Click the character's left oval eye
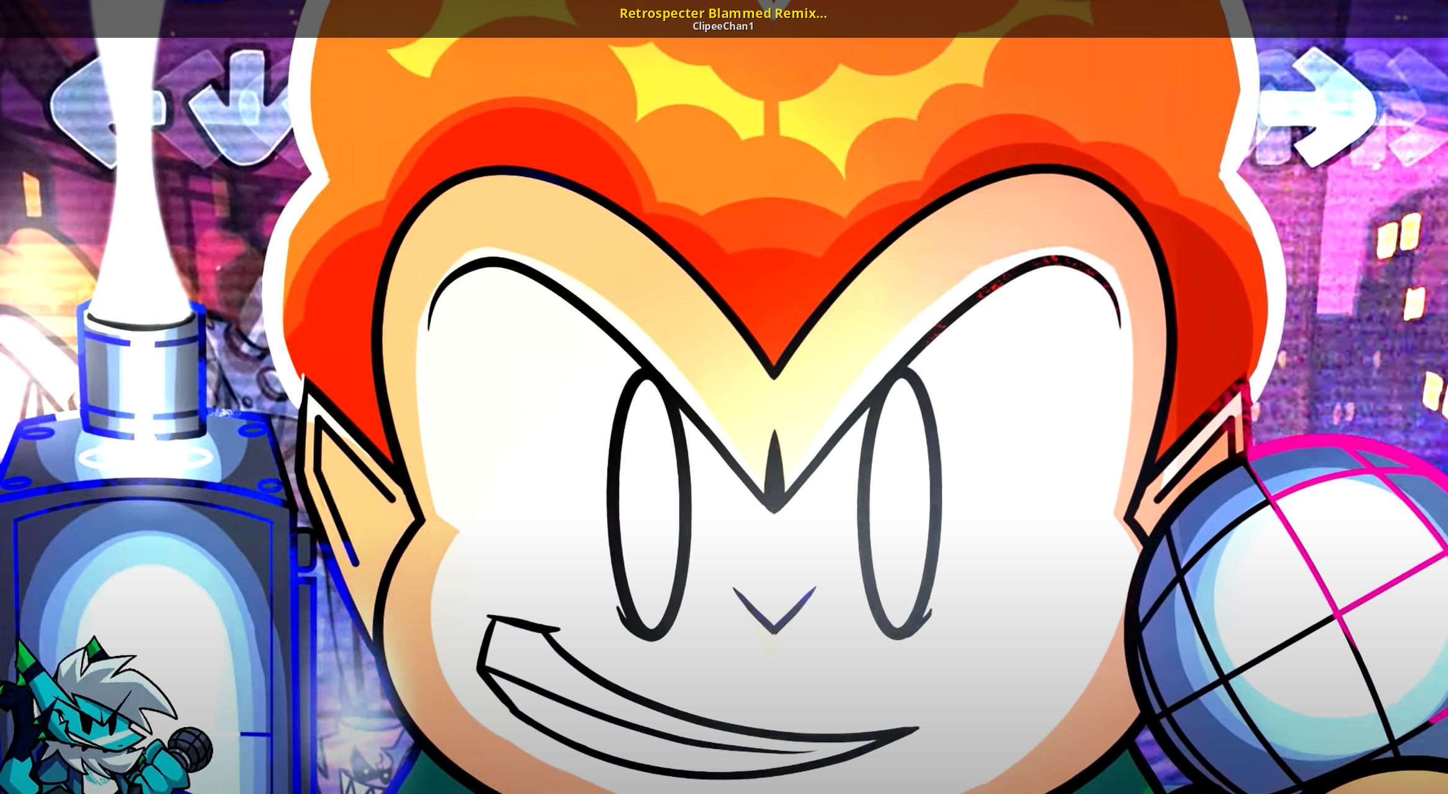 (650, 505)
